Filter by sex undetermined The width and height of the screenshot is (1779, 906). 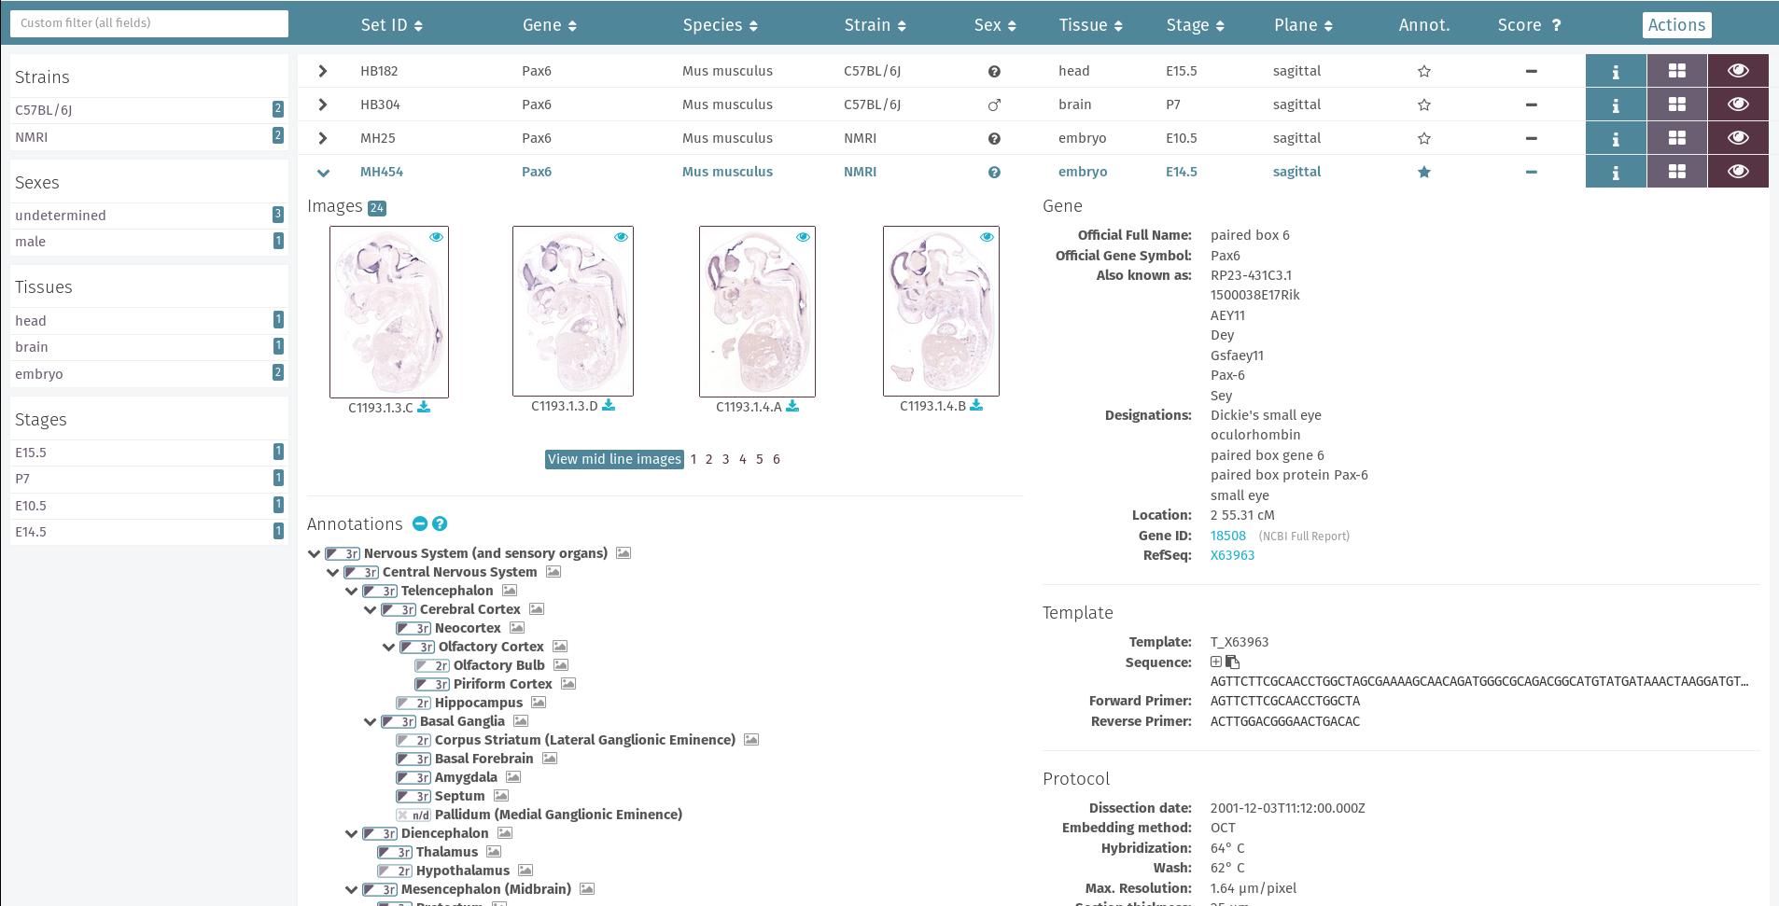[x=149, y=216]
